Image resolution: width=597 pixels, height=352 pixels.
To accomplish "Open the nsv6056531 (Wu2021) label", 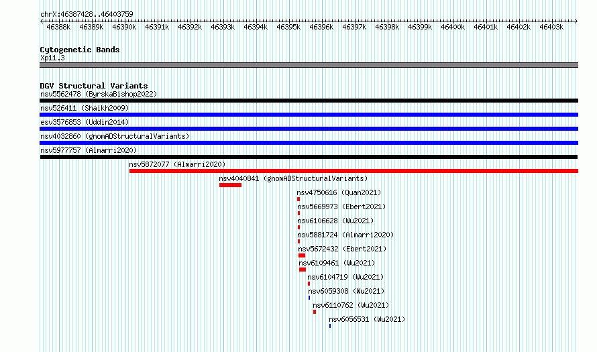I will click(x=367, y=319).
